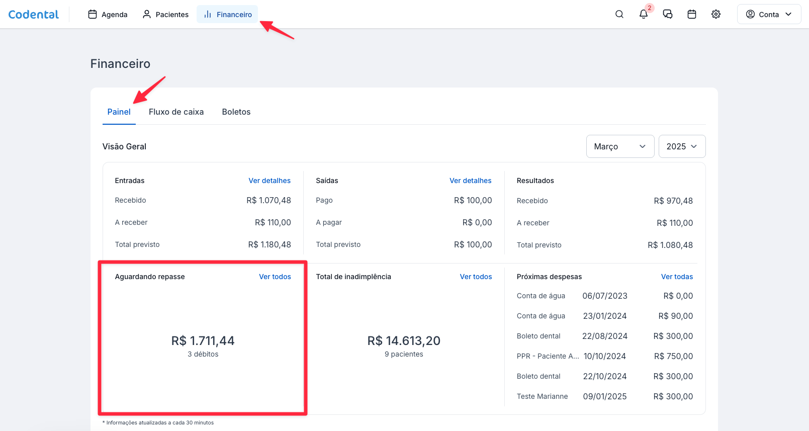Open notifications bell icon

(x=643, y=14)
